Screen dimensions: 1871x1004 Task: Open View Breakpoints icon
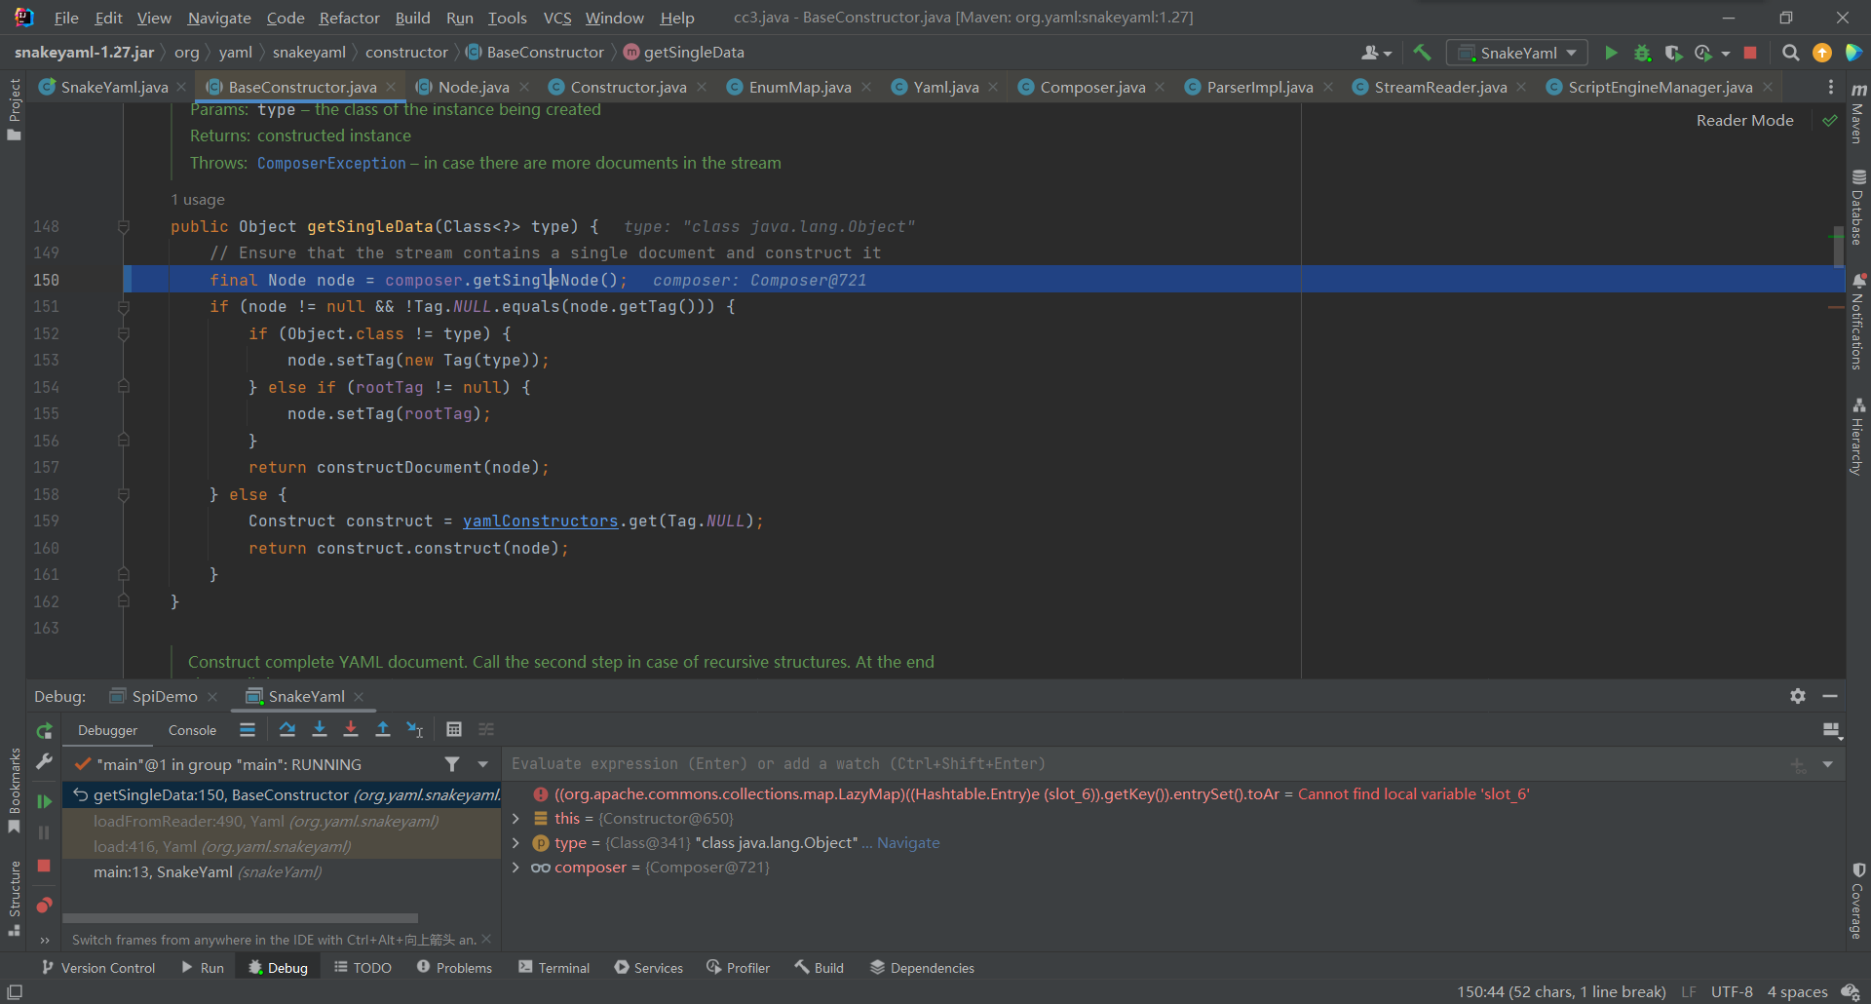click(x=44, y=906)
